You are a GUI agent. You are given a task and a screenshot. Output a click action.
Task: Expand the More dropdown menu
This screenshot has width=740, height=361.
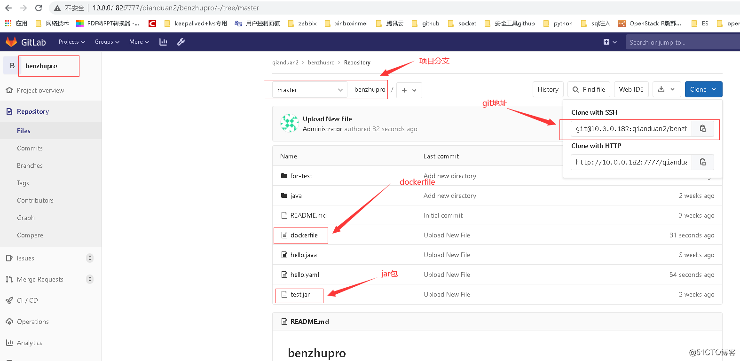click(x=139, y=42)
